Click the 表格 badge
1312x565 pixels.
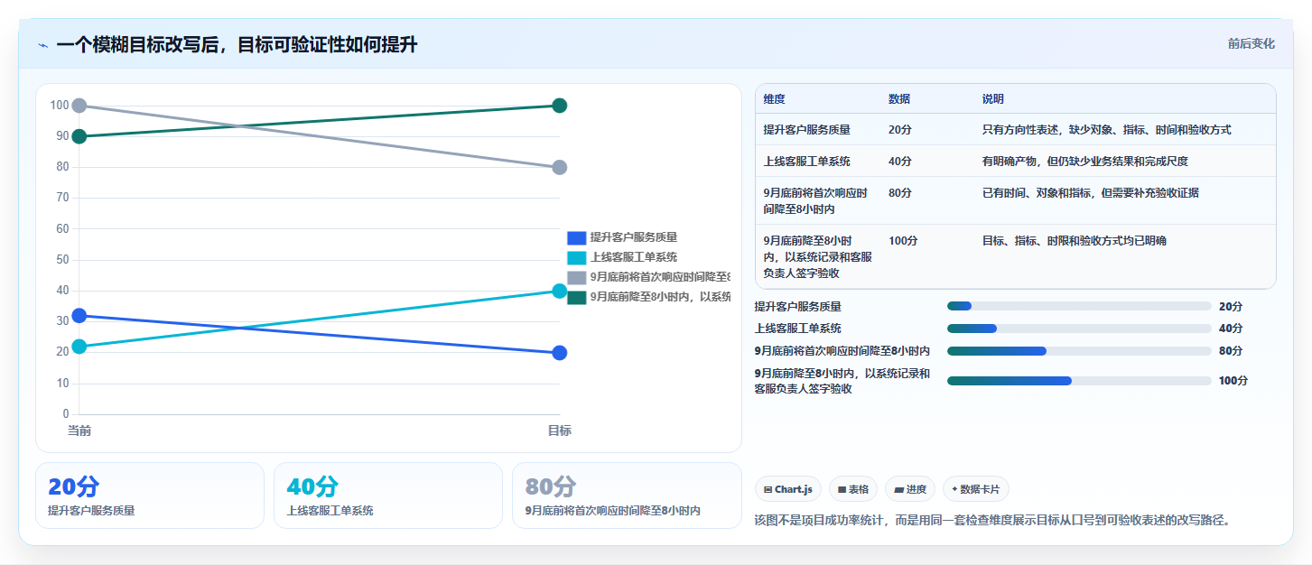[x=852, y=489]
